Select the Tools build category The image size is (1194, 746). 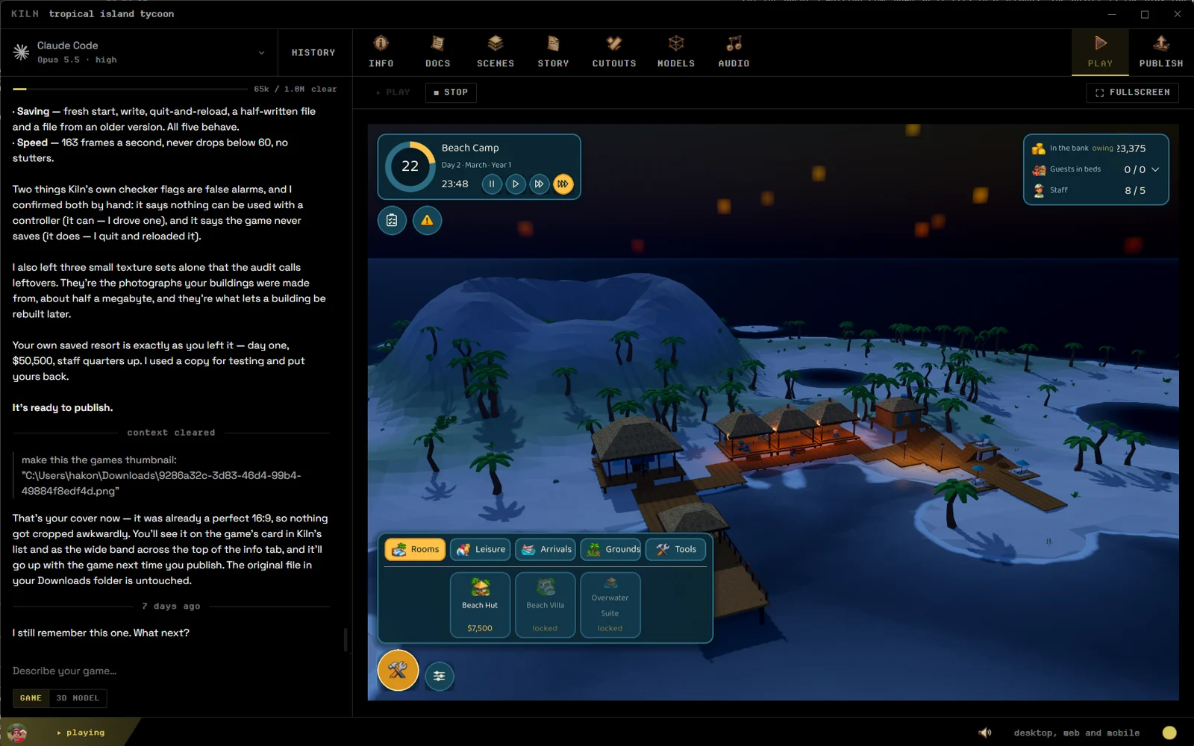(x=676, y=550)
